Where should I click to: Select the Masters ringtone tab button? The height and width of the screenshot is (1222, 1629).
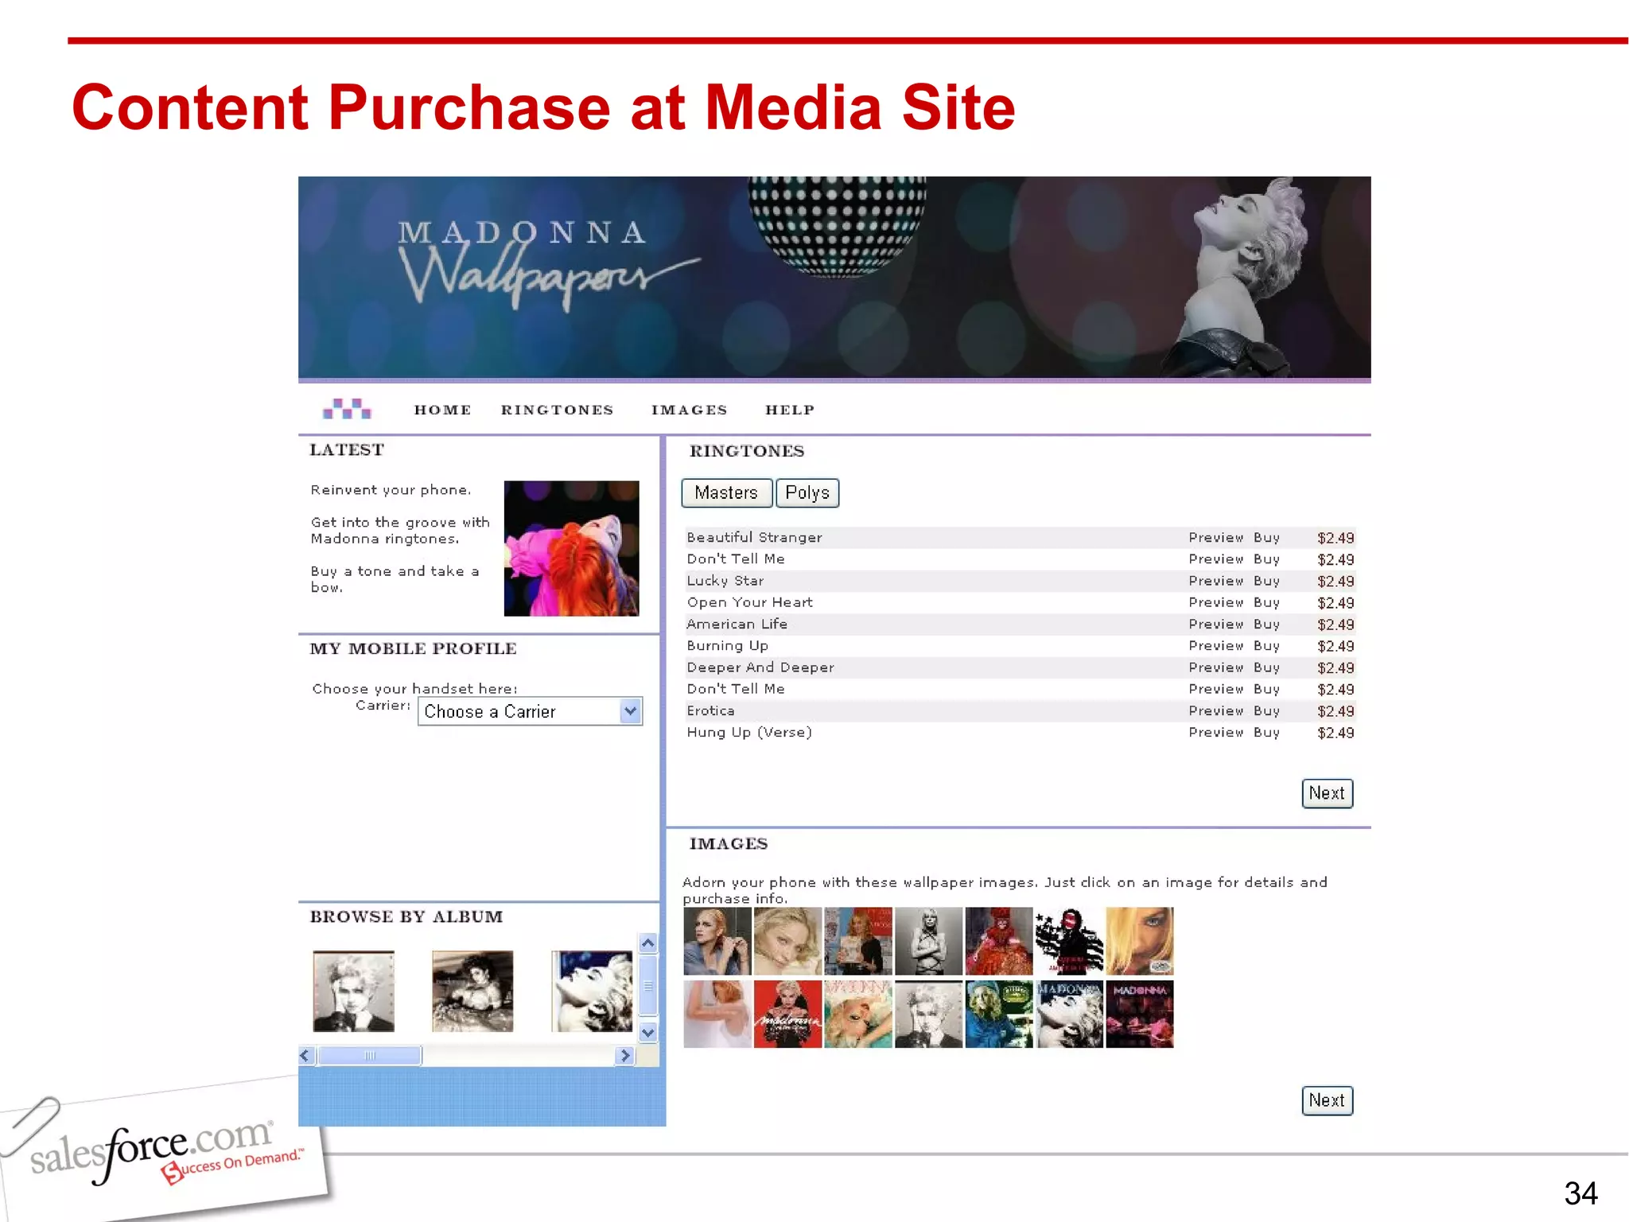pyautogui.click(x=726, y=492)
